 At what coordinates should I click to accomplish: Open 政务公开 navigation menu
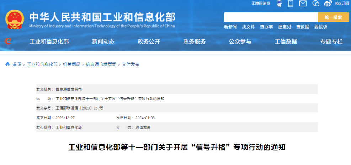(149, 42)
